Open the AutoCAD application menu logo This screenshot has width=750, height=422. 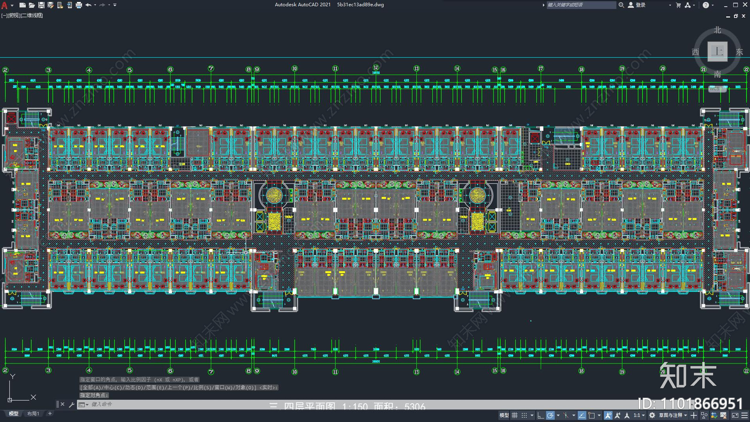pyautogui.click(x=5, y=5)
